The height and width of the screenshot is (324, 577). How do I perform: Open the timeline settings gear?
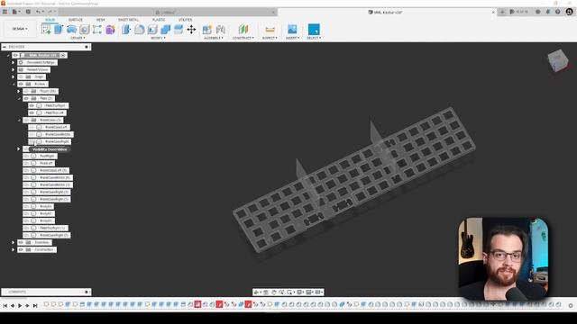(x=571, y=305)
